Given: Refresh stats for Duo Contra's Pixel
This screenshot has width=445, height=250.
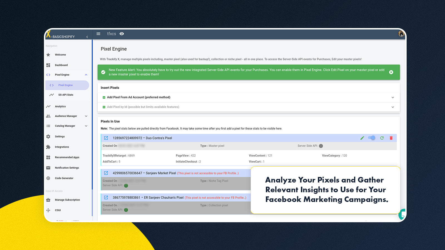Looking at the screenshot, I should [x=382, y=138].
